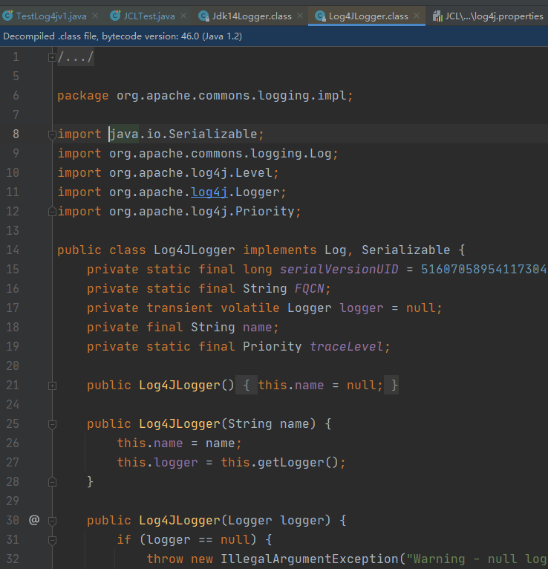Collapse Log4JLogger(String name) constructor at line 25
The image size is (548, 569).
tap(51, 424)
